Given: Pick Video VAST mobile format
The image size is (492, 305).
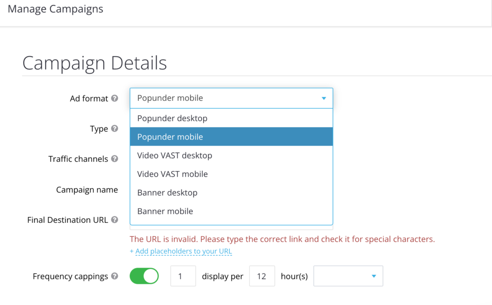Looking at the screenshot, I should coord(231,174).
